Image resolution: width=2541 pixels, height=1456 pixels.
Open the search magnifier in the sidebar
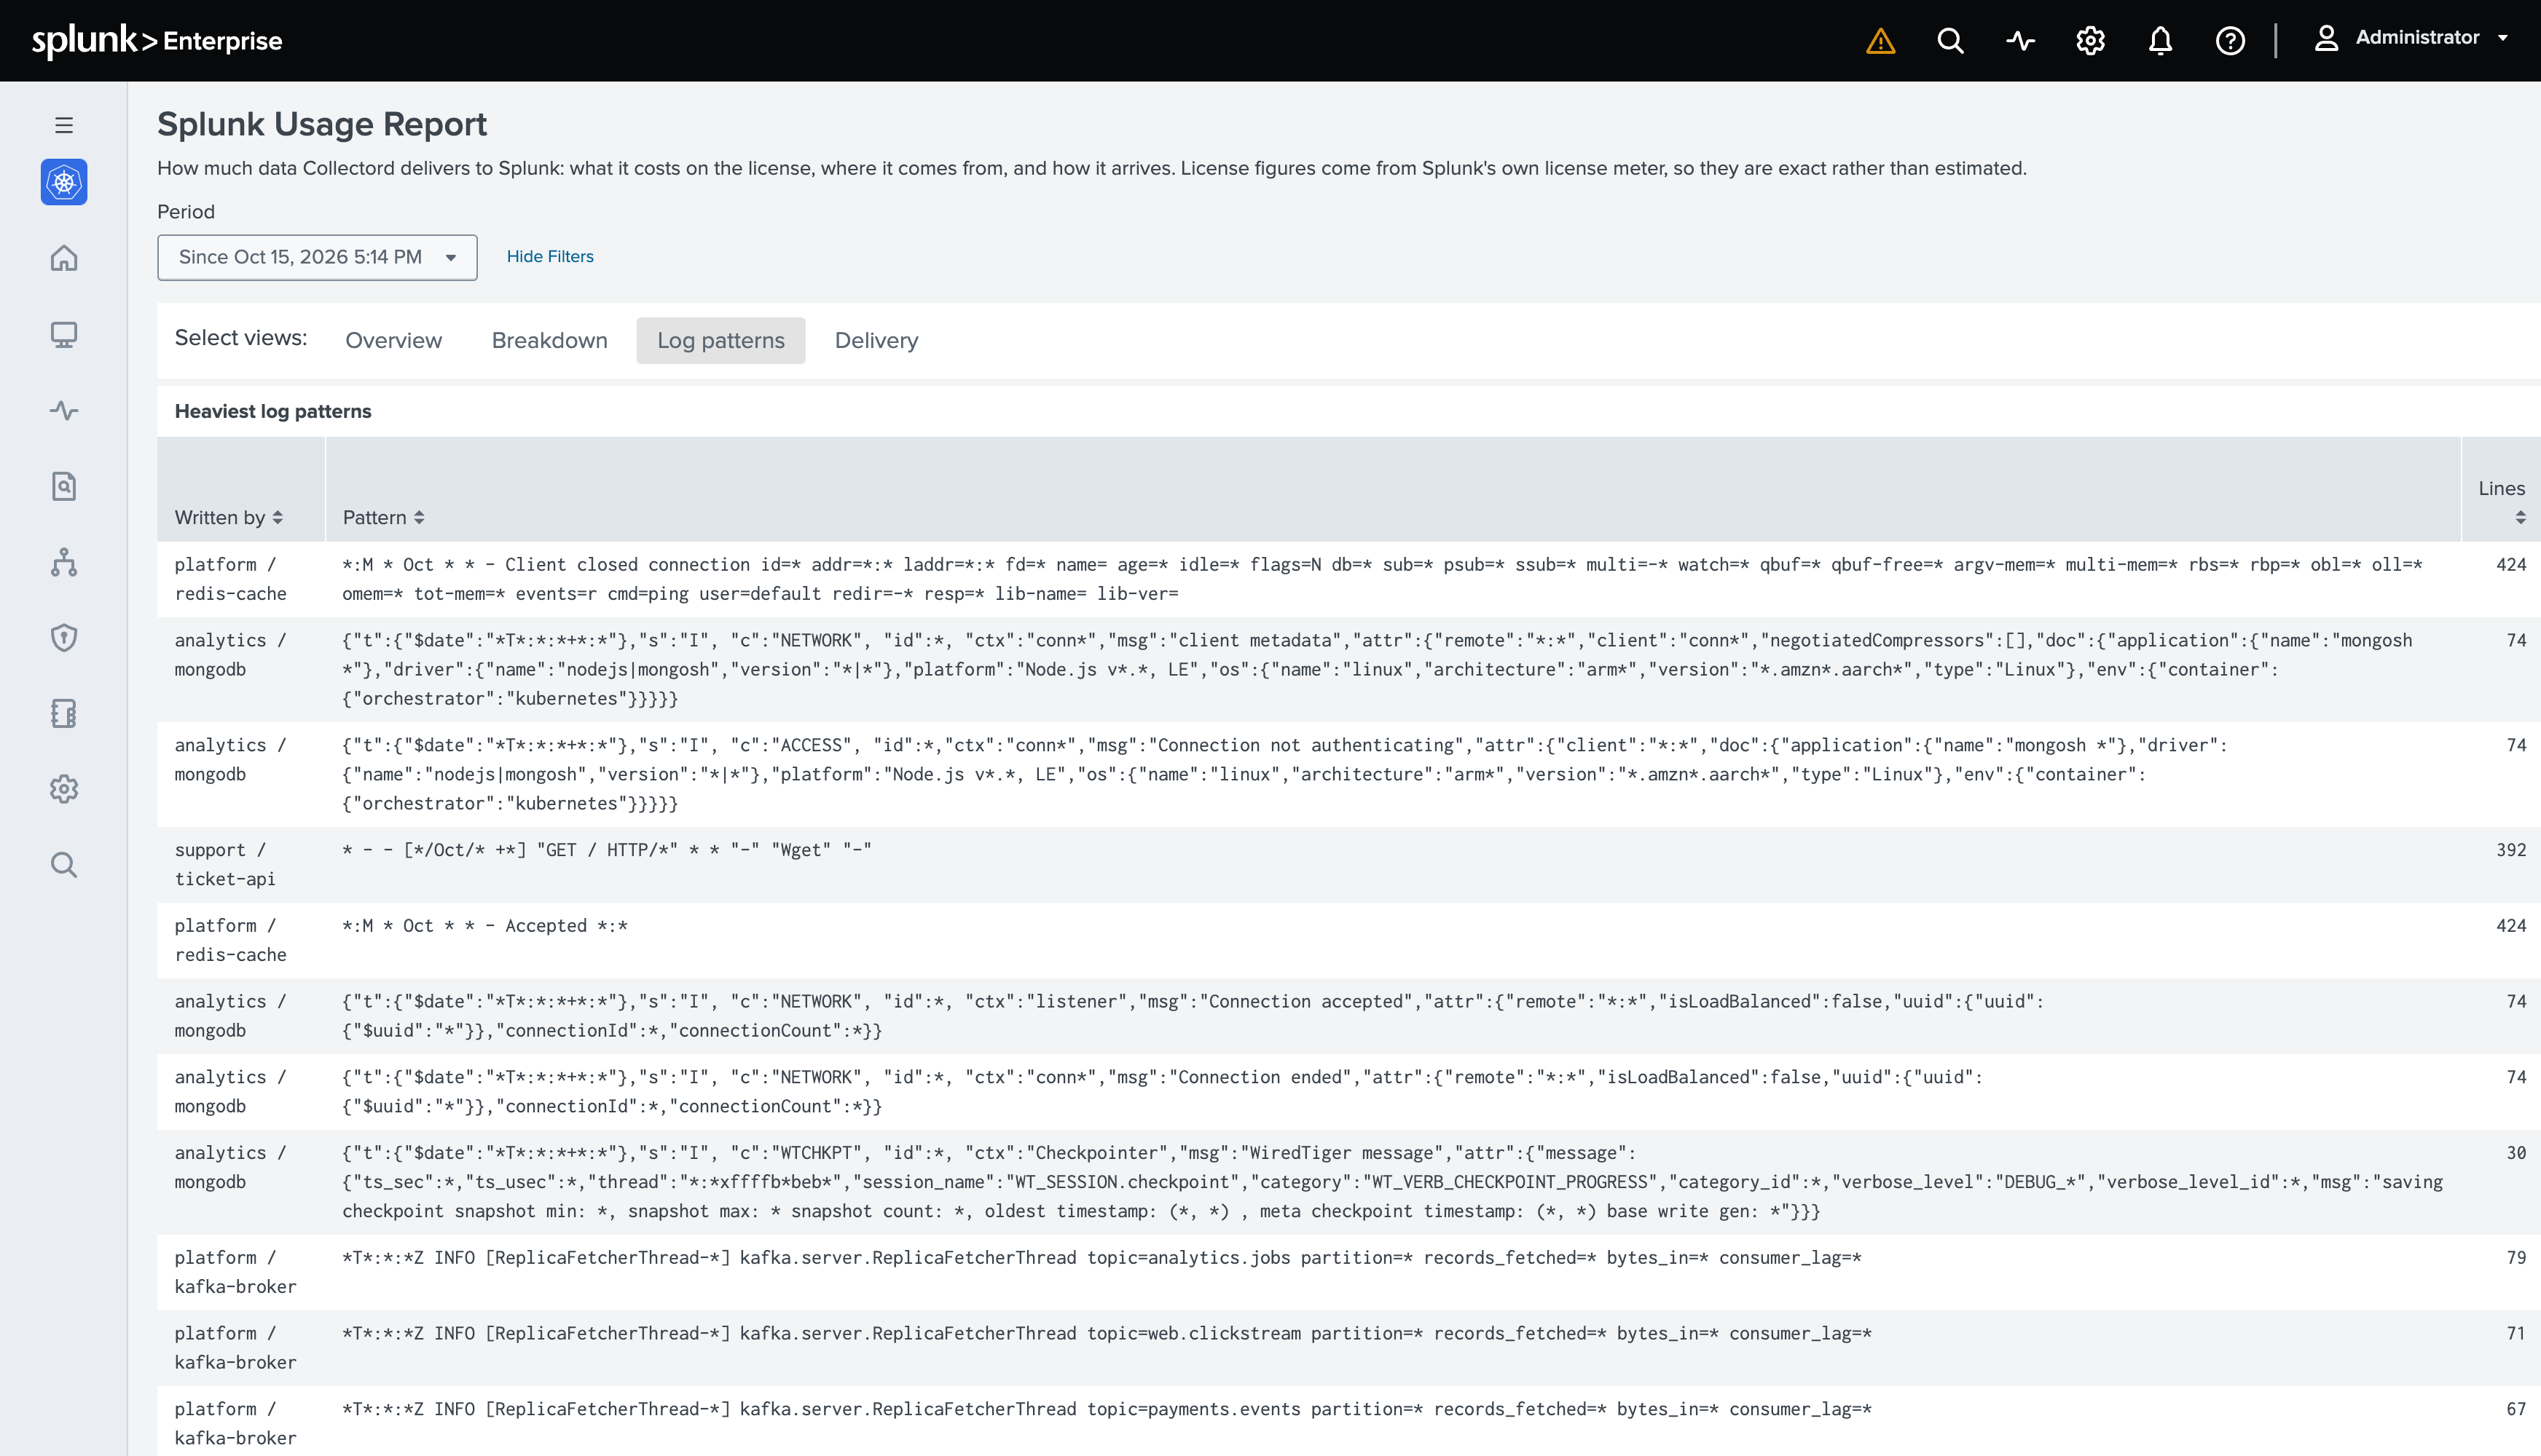tap(64, 865)
